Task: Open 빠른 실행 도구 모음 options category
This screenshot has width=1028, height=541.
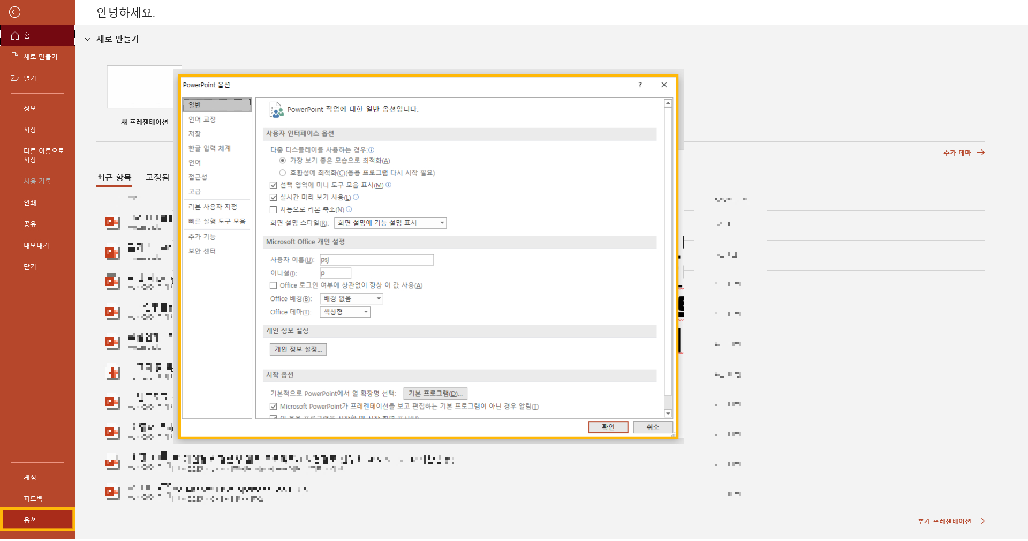Action: click(x=217, y=221)
